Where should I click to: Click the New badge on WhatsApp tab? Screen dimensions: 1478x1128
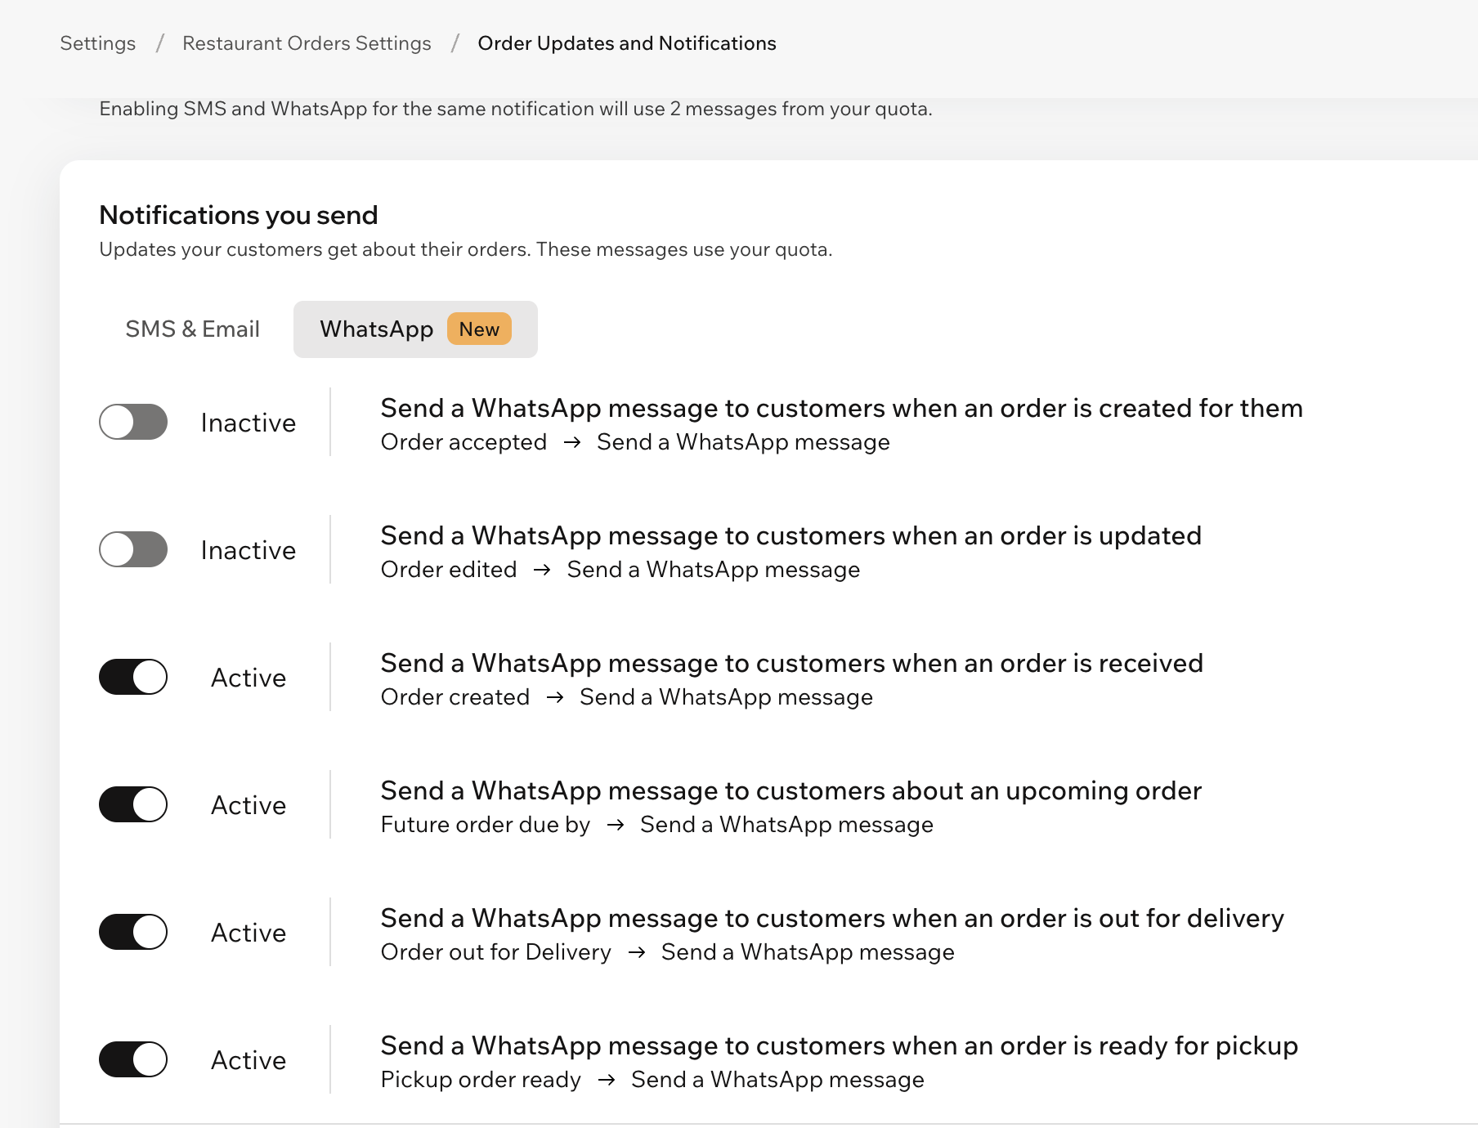click(x=479, y=329)
